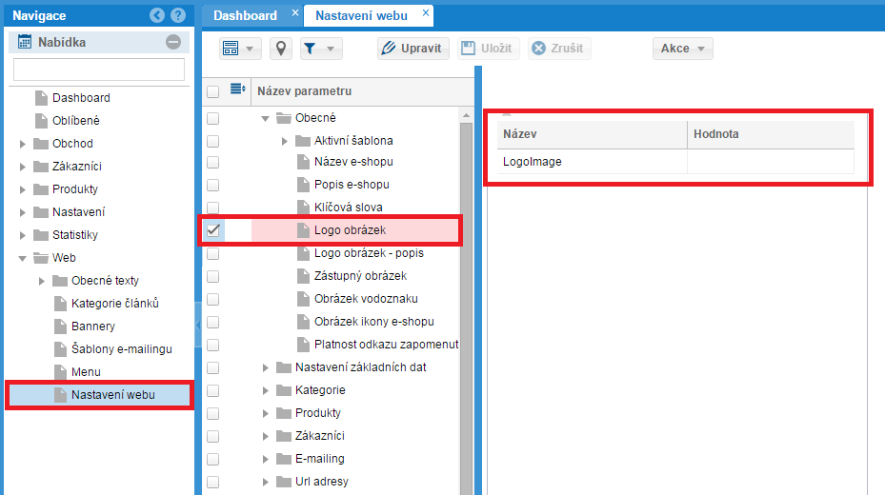885x495 pixels.
Task: Click the navigation search input field
Action: [99, 69]
